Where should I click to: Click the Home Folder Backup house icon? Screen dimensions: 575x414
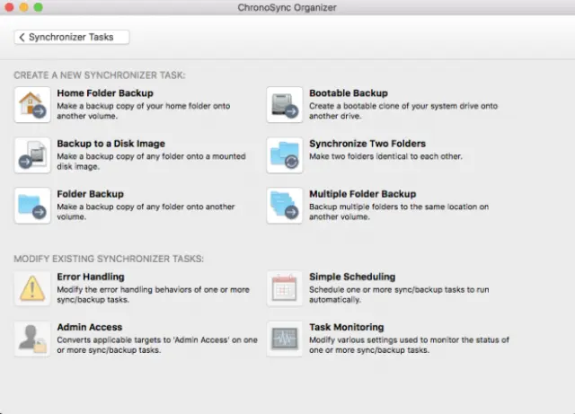(32, 105)
